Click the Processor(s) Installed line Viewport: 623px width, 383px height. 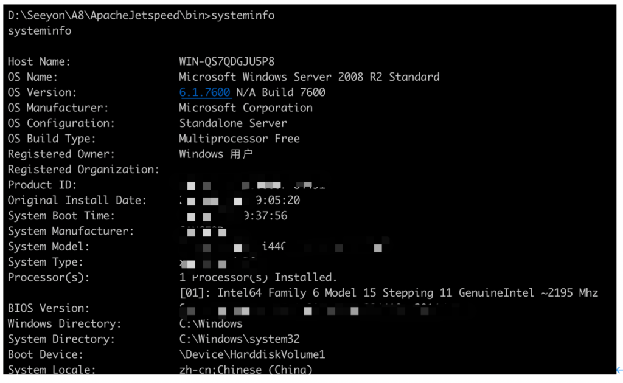click(258, 277)
